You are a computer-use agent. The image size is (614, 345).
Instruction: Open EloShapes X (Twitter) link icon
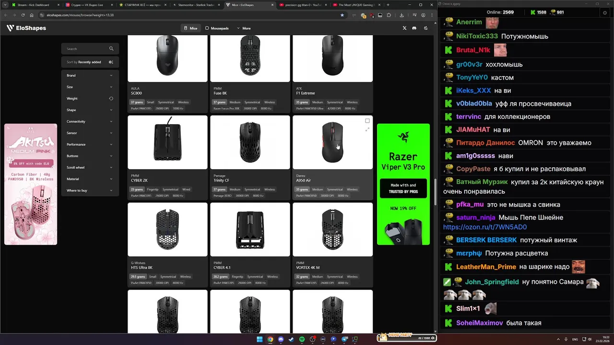[404, 28]
